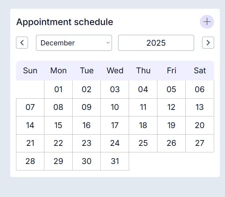Select day 13 in the calendar grid

pyautogui.click(x=200, y=107)
